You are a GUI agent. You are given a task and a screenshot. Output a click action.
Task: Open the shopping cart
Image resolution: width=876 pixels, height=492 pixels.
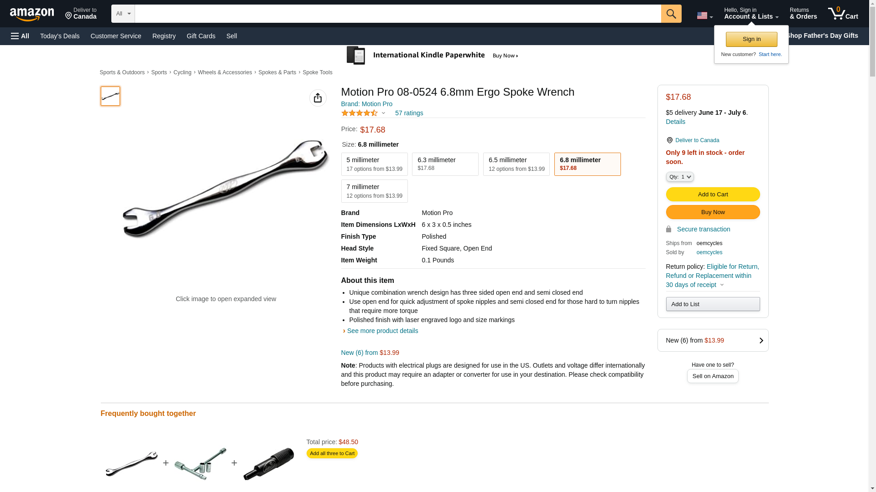coord(843,14)
